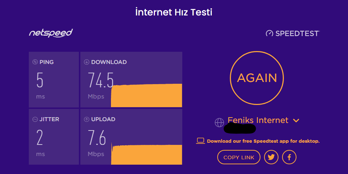
Task: Open the free Speedtest desktop app link
Action: click(263, 141)
